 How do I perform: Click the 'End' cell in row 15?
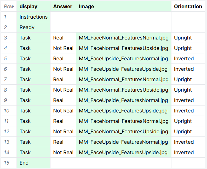[33, 163]
